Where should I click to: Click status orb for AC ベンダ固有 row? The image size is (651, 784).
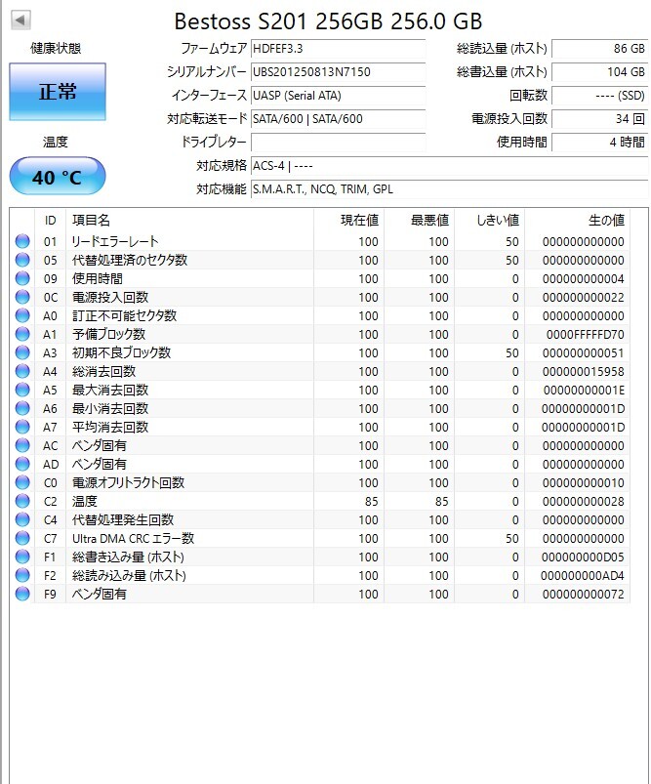point(22,445)
